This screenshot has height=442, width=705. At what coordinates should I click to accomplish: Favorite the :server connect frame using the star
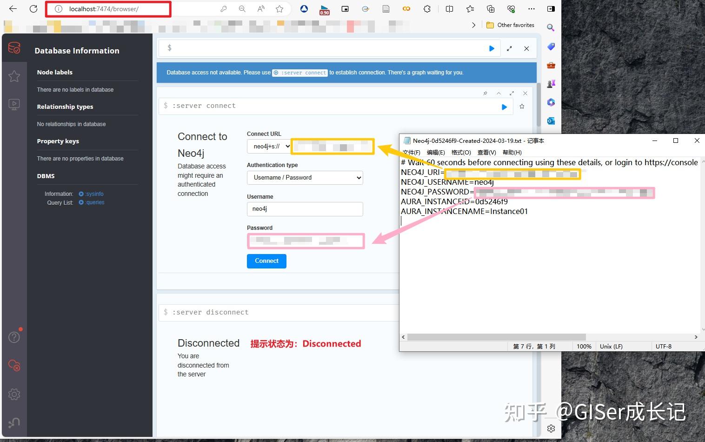click(x=521, y=106)
